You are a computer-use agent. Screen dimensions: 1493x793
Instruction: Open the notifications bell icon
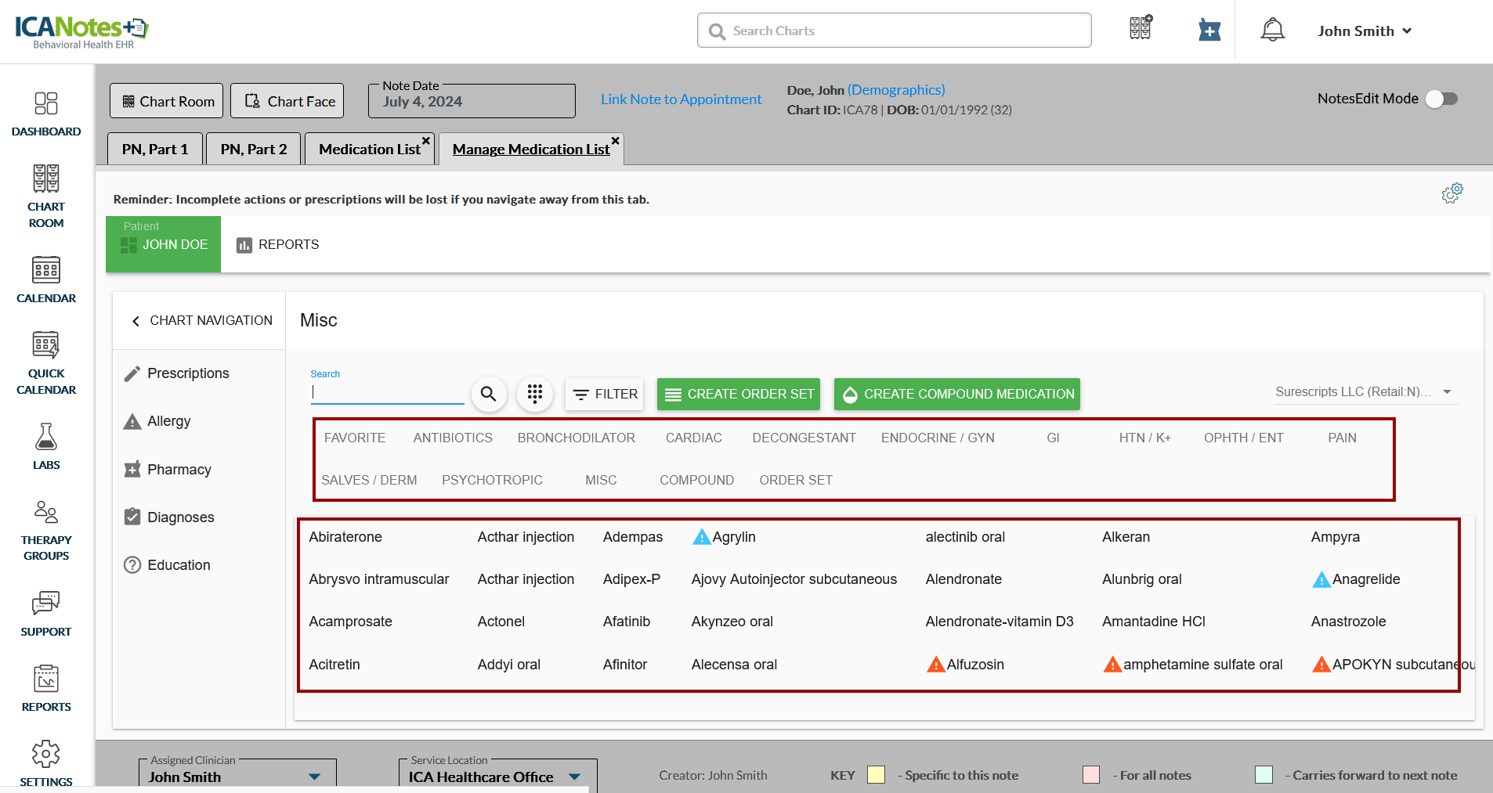click(1272, 31)
